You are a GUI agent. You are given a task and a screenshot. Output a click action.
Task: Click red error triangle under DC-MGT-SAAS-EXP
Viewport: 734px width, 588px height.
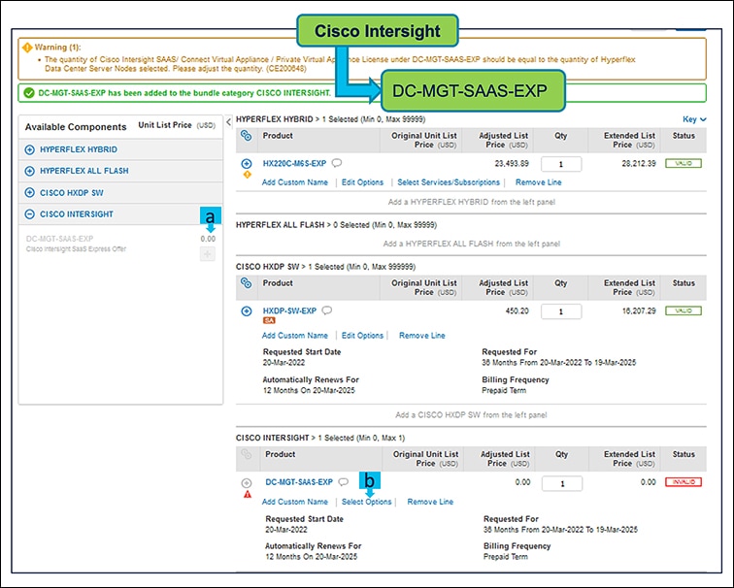point(248,494)
